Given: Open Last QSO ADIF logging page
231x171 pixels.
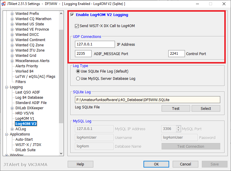Looking at the screenshot, I should pyautogui.click(x=28, y=92).
